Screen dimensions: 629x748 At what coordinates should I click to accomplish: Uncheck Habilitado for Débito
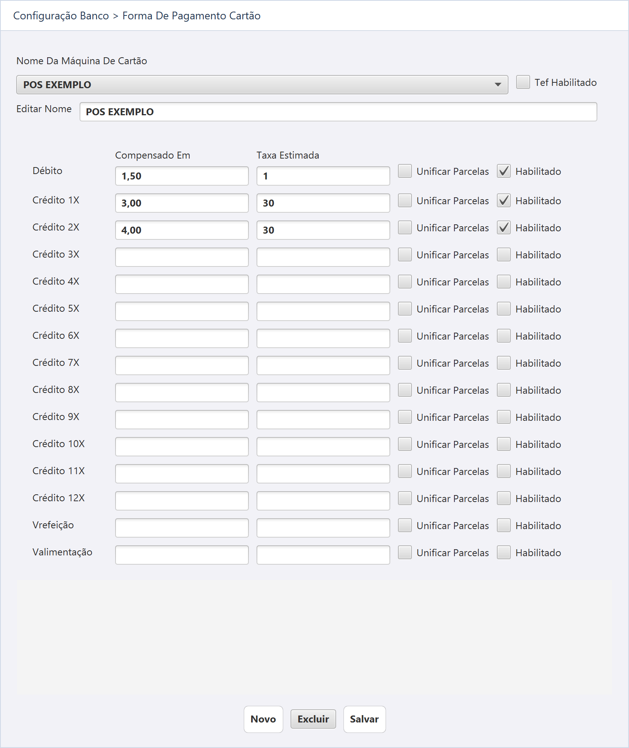(504, 171)
